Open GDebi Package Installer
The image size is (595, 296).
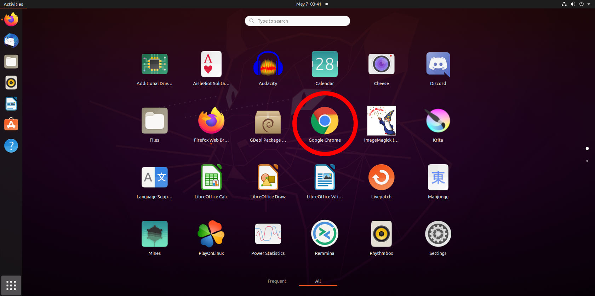tap(268, 121)
